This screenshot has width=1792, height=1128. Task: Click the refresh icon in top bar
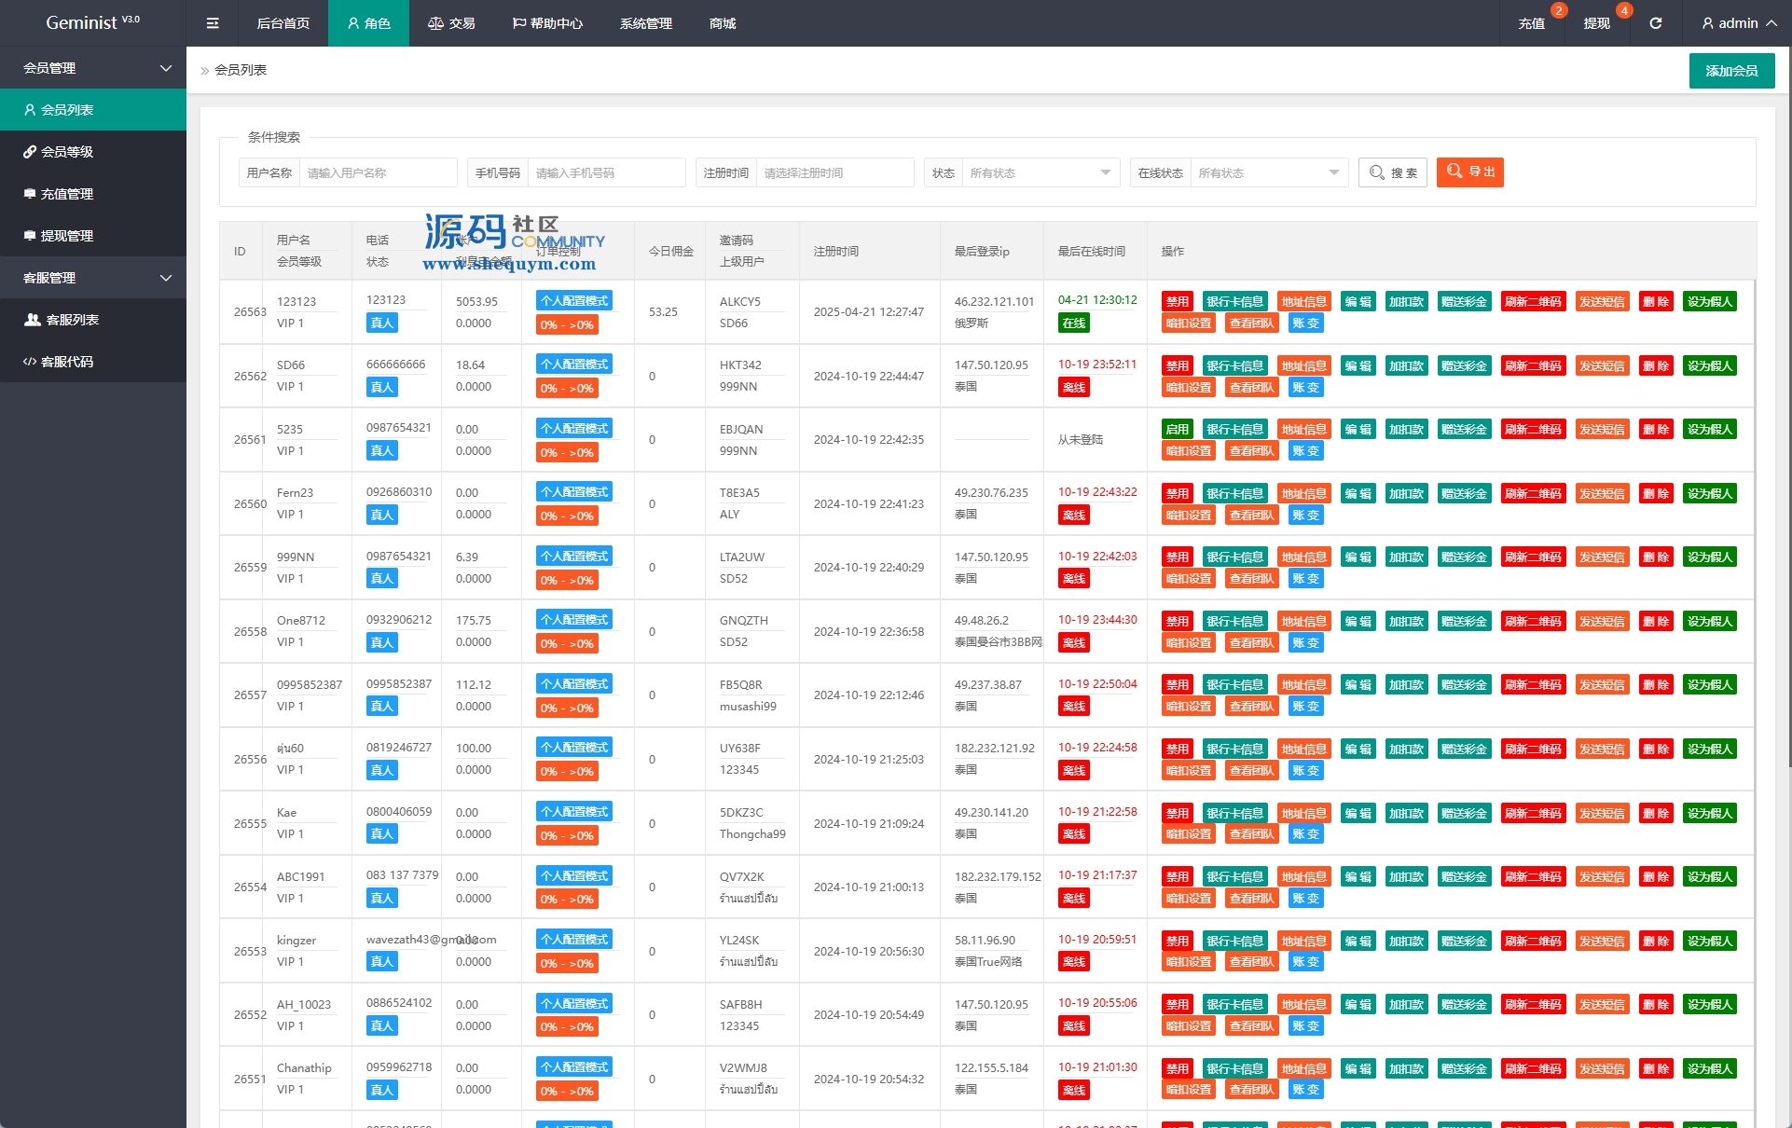pos(1656,23)
